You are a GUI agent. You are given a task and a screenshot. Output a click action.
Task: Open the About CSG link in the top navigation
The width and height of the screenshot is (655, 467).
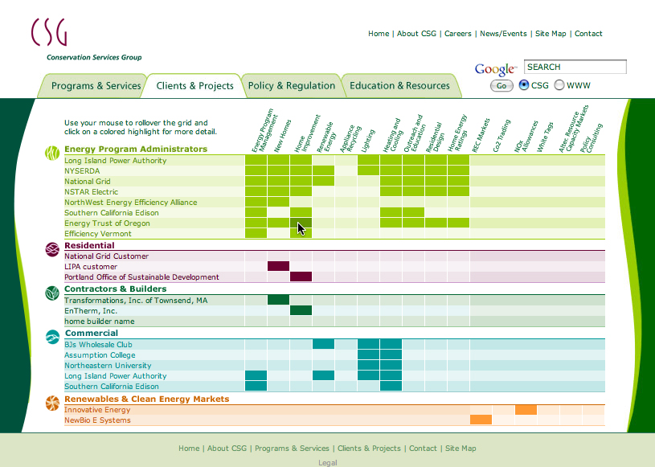(x=416, y=34)
